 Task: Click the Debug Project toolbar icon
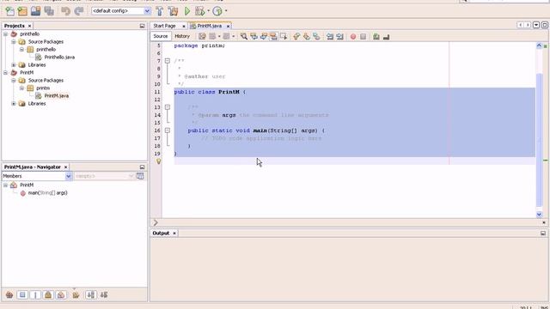pyautogui.click(x=199, y=11)
